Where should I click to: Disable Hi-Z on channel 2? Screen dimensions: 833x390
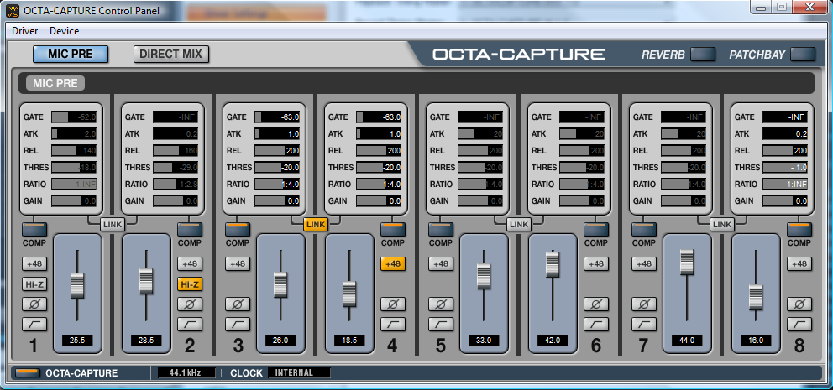pyautogui.click(x=189, y=284)
